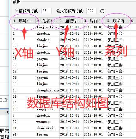Viewport: 136px width, 139px height.
Task: Click the refresh preview icon
Action: pos(102,11)
